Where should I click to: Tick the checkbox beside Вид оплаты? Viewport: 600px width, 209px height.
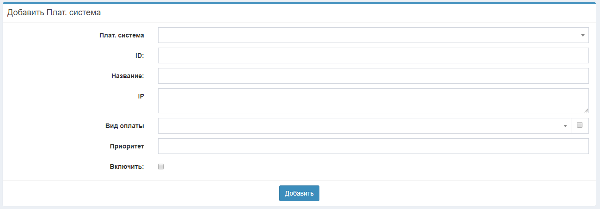[580, 125]
